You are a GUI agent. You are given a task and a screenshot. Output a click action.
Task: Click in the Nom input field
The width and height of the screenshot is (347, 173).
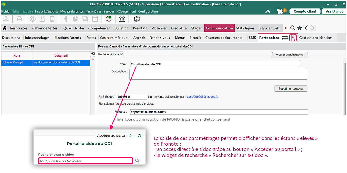[x=214, y=64]
